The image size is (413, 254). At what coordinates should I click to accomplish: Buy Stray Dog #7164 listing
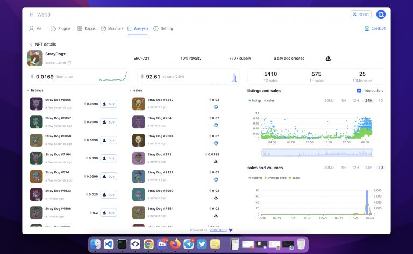pyautogui.click(x=109, y=158)
